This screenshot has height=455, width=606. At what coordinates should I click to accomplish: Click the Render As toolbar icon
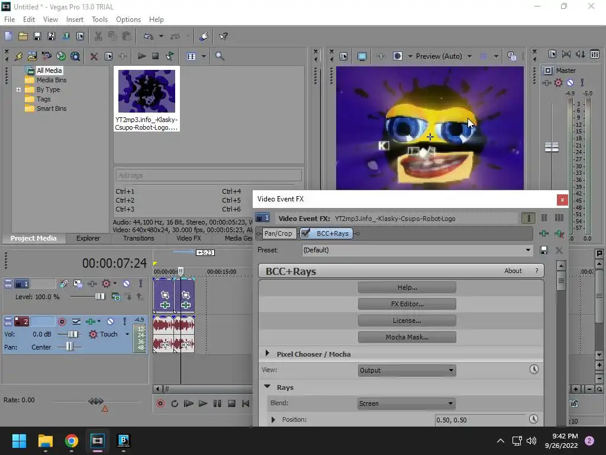[66, 36]
